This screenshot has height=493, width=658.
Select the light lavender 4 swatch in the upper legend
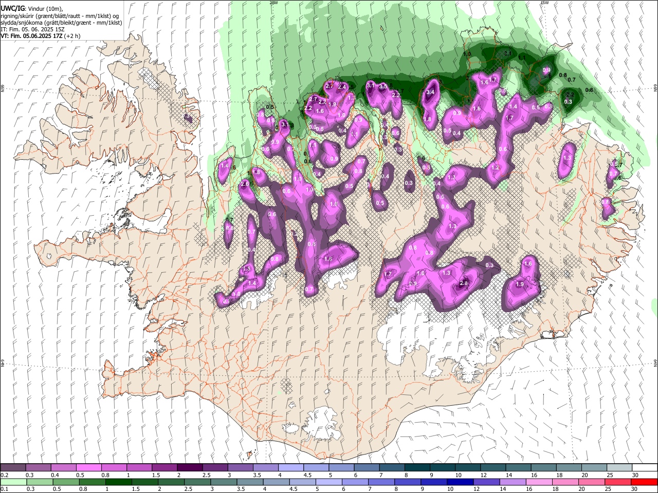tap(291, 467)
